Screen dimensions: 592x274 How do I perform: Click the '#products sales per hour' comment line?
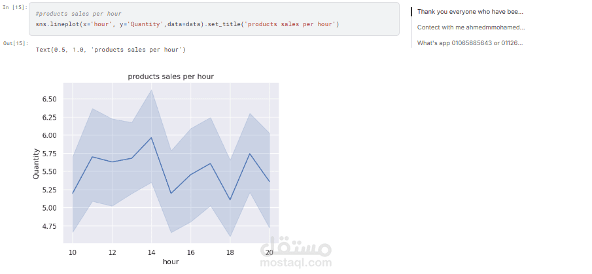(x=78, y=14)
